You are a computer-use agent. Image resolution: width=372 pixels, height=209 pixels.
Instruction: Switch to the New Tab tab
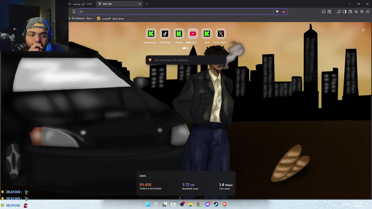click(x=119, y=4)
